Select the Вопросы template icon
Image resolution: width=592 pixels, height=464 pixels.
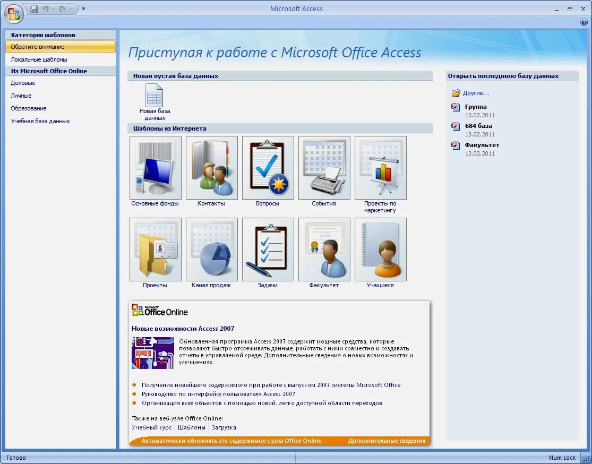pyautogui.click(x=268, y=168)
